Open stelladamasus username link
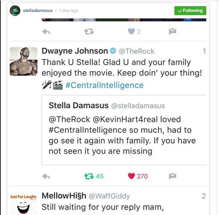 [x=38, y=10]
